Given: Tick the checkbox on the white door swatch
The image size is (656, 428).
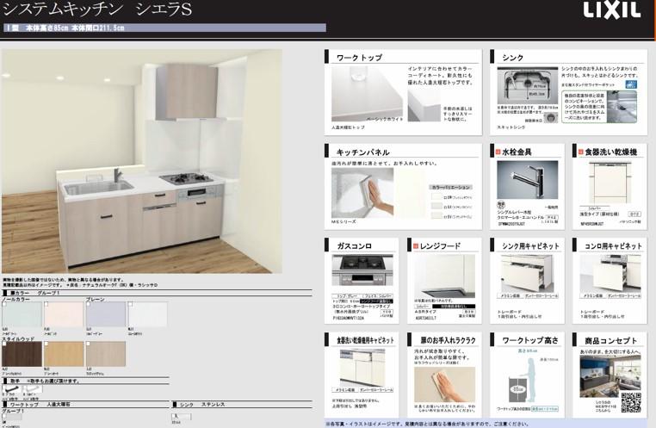Looking at the screenshot, I should pos(131,304).
